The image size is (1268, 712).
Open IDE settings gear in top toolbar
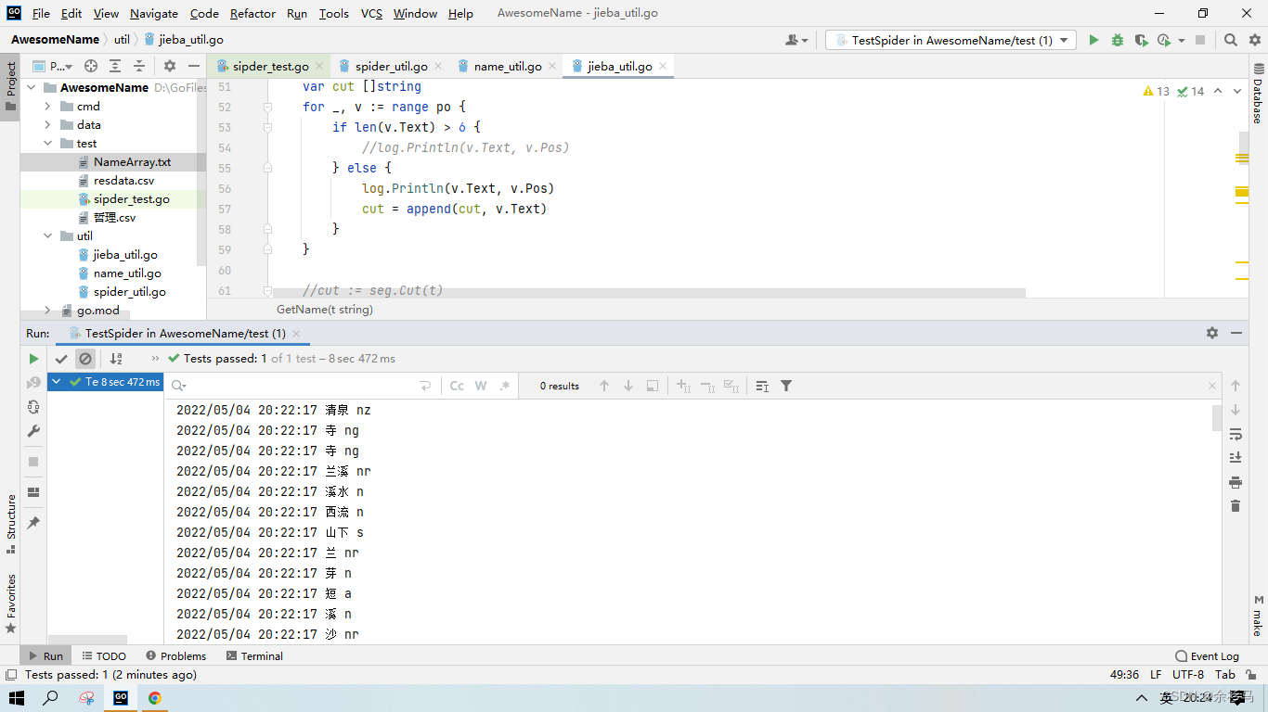(1254, 40)
